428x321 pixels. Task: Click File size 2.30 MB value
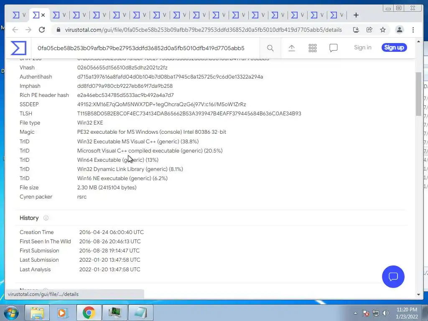tap(107, 188)
